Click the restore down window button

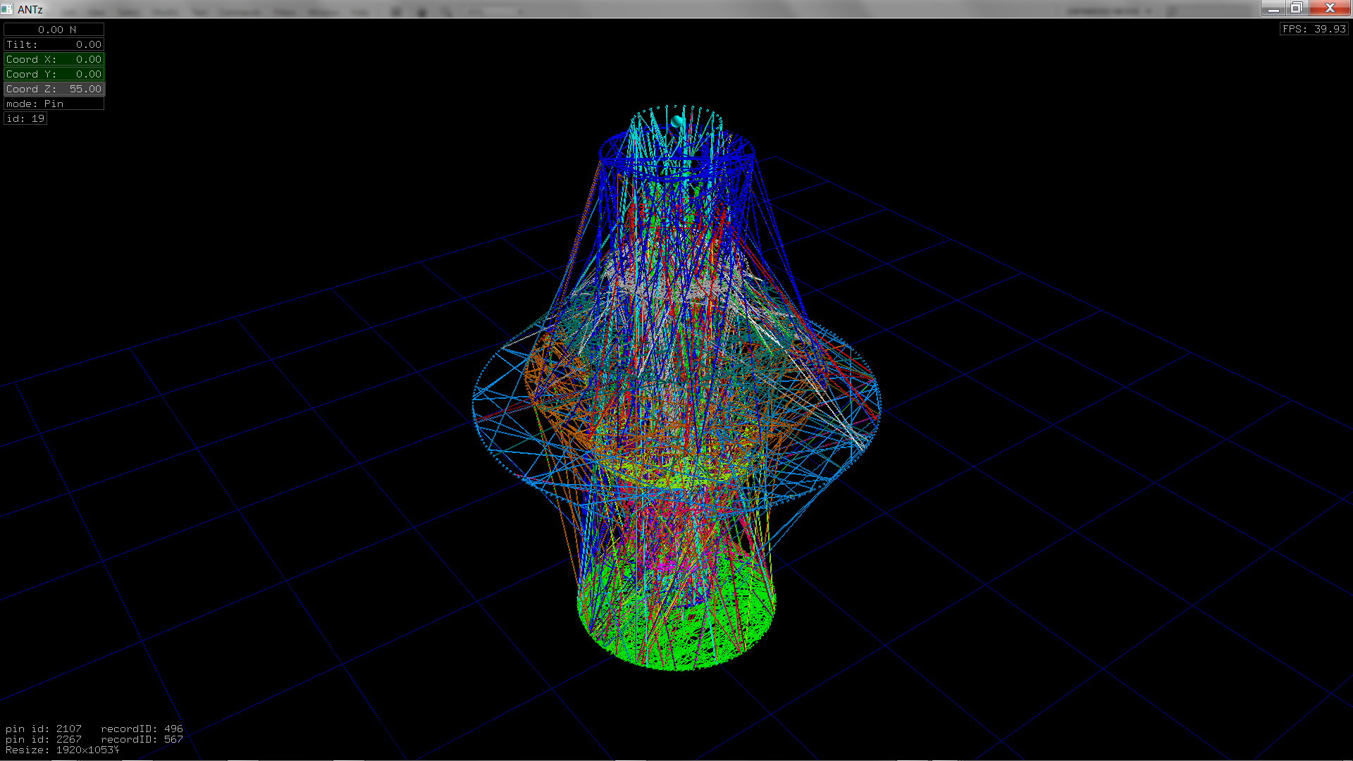(x=1297, y=8)
